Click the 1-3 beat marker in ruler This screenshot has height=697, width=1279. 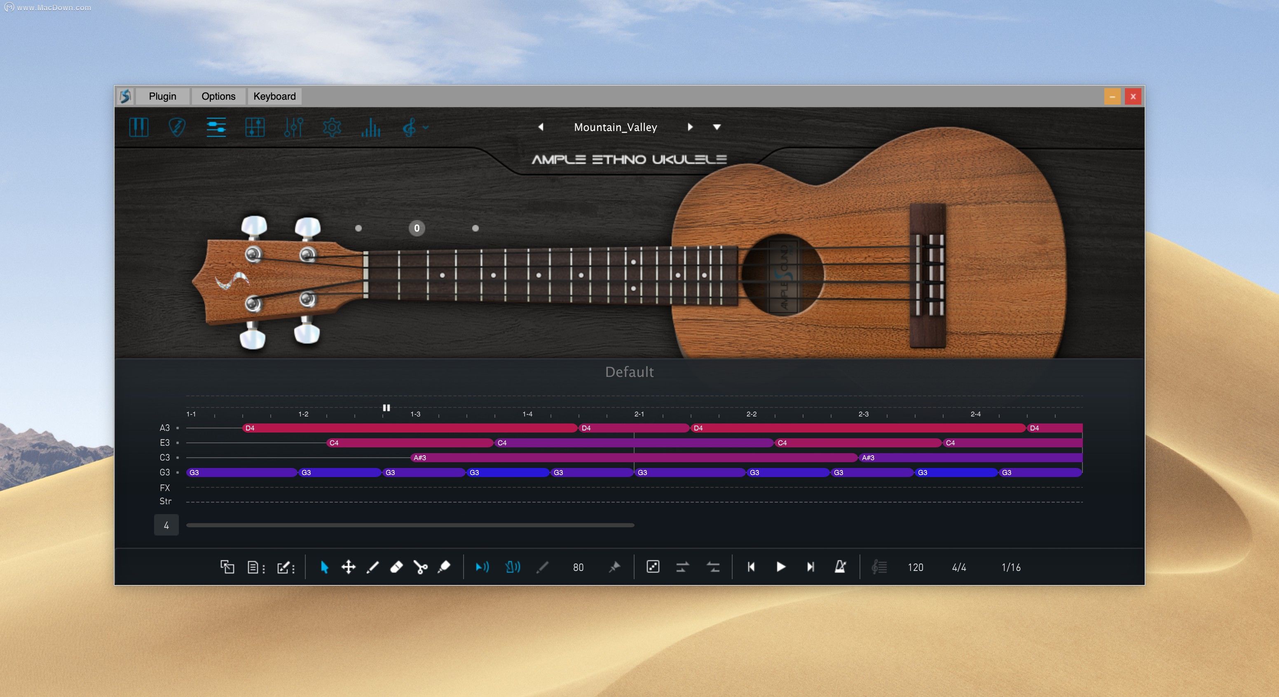pyautogui.click(x=415, y=414)
